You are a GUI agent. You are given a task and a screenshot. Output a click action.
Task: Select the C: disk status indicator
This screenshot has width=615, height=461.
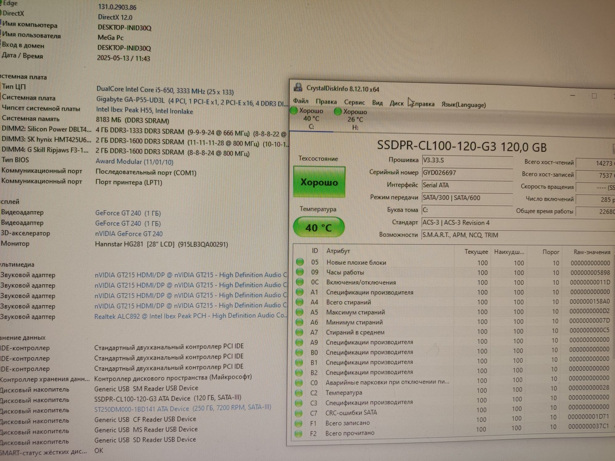pyautogui.click(x=311, y=118)
